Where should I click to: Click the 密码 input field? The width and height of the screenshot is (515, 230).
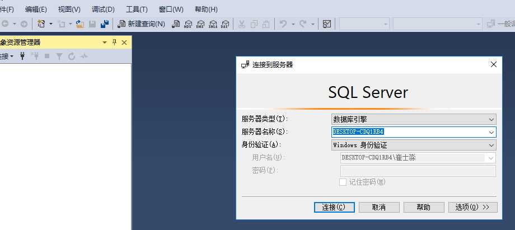[x=418, y=171]
